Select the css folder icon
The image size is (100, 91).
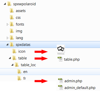coord(12,17)
